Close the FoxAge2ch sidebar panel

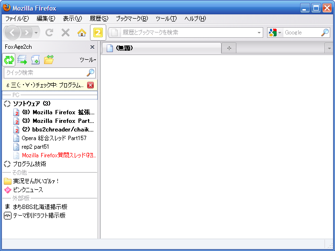click(x=92, y=47)
